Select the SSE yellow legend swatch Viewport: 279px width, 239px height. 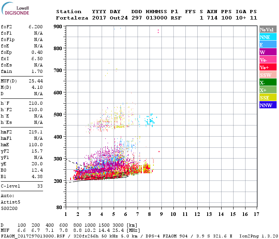268,98
